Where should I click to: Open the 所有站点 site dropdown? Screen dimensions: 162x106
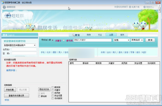pyautogui.click(x=137, y=40)
